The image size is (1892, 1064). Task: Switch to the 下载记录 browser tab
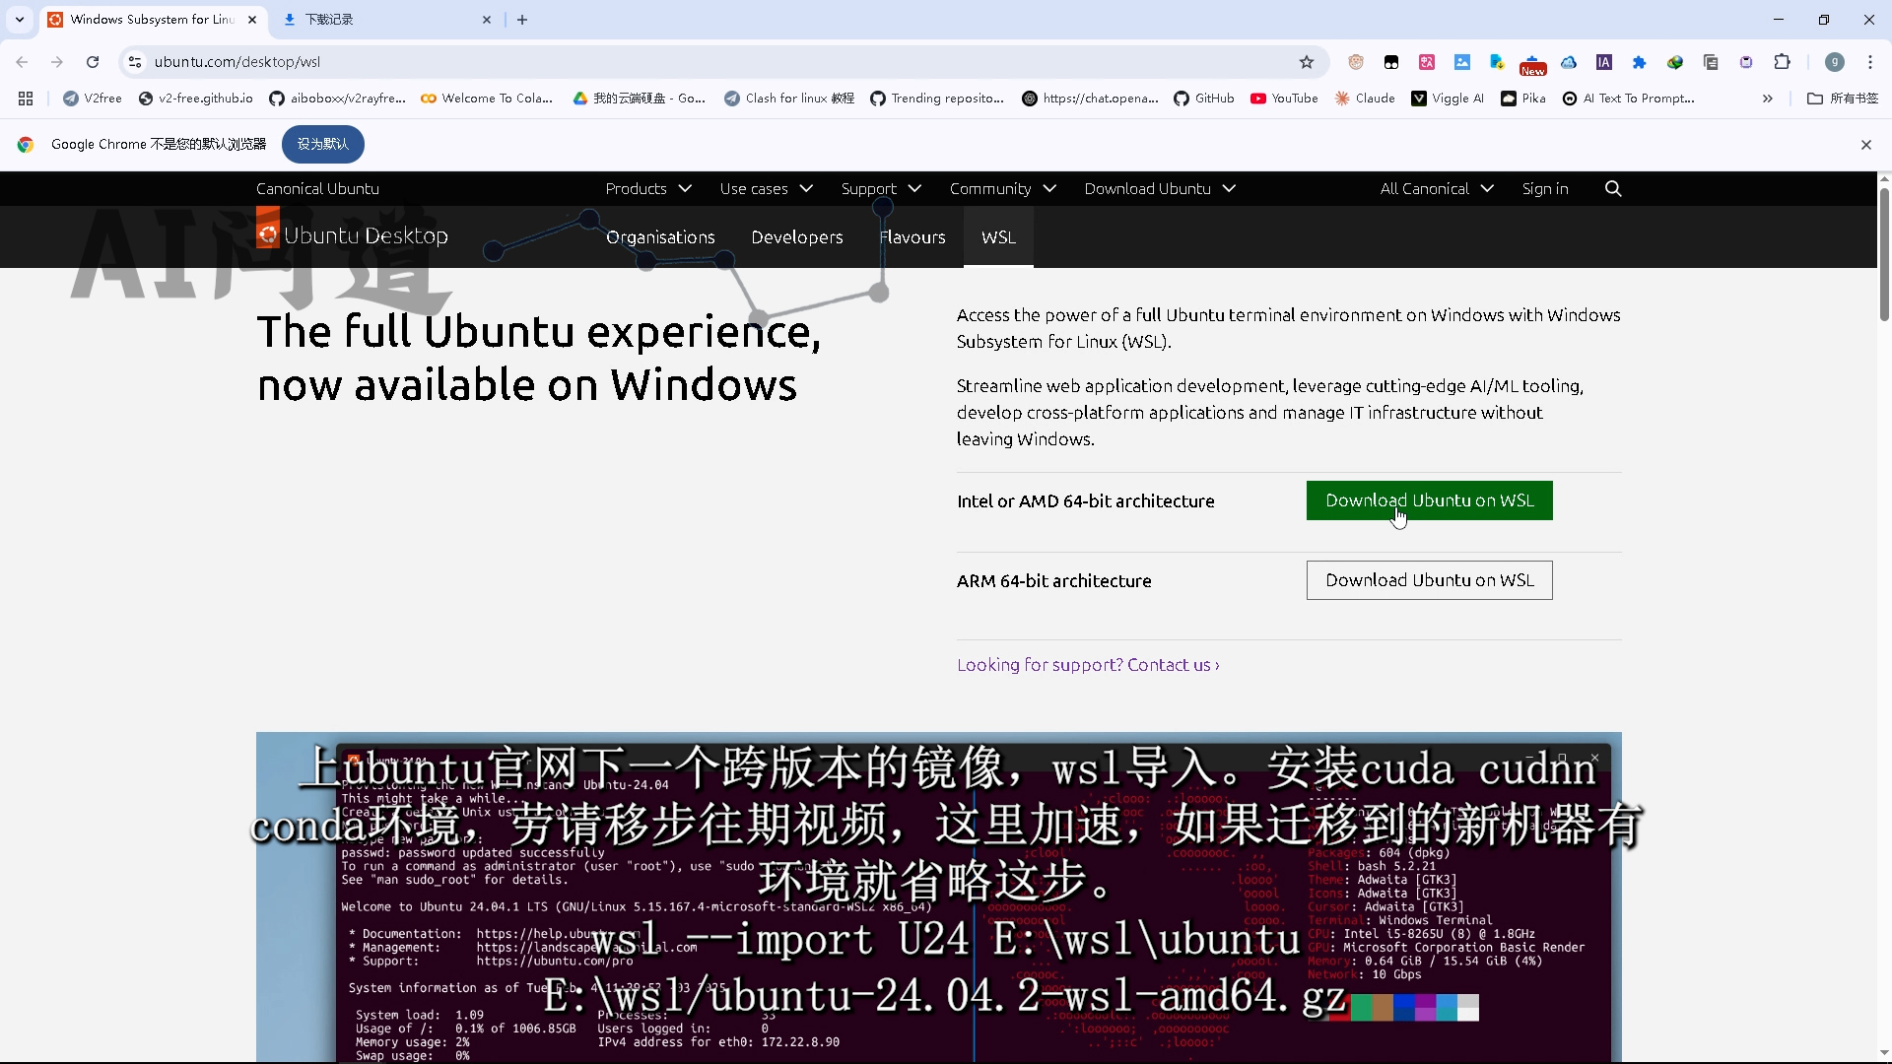384,20
